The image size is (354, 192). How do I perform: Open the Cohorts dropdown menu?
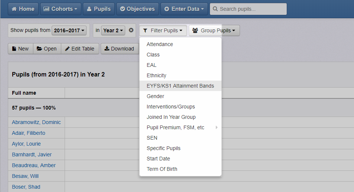pos(61,9)
